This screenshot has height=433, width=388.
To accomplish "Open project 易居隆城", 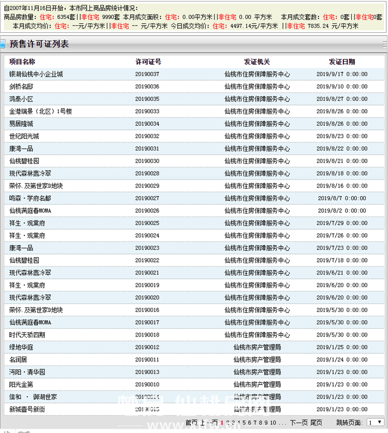I will [x=21, y=123].
